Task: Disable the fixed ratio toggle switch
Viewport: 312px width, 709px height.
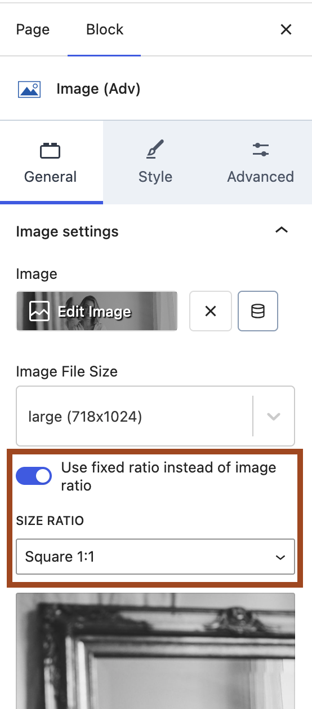Action: point(34,476)
